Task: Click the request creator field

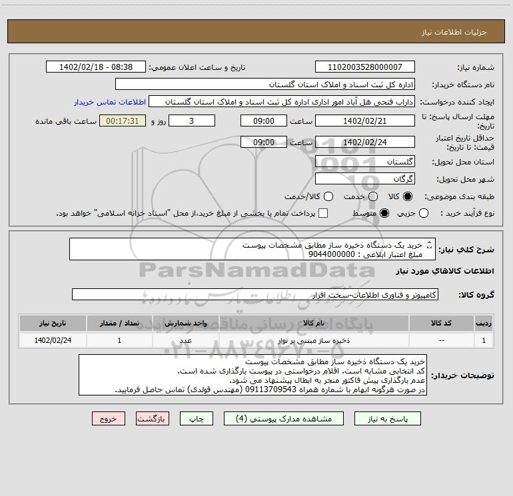Action: coord(282,102)
